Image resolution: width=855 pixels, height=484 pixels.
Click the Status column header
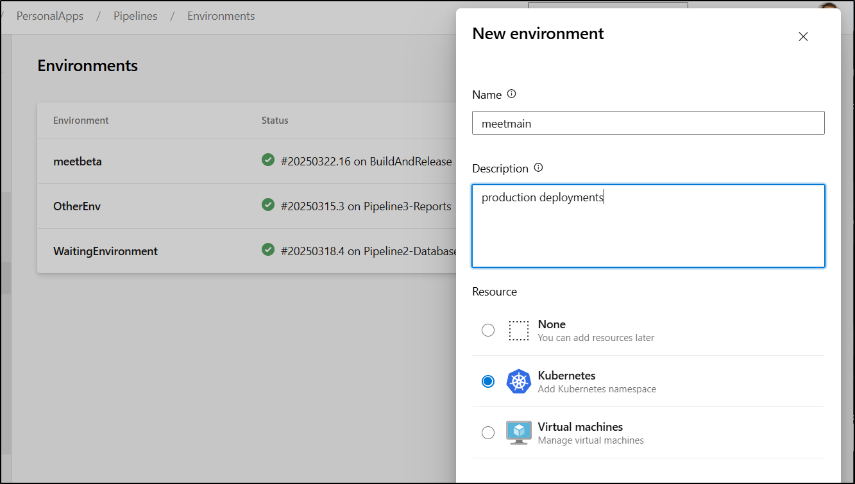pyautogui.click(x=275, y=121)
